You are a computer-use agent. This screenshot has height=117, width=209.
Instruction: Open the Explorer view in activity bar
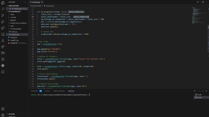[3, 3]
